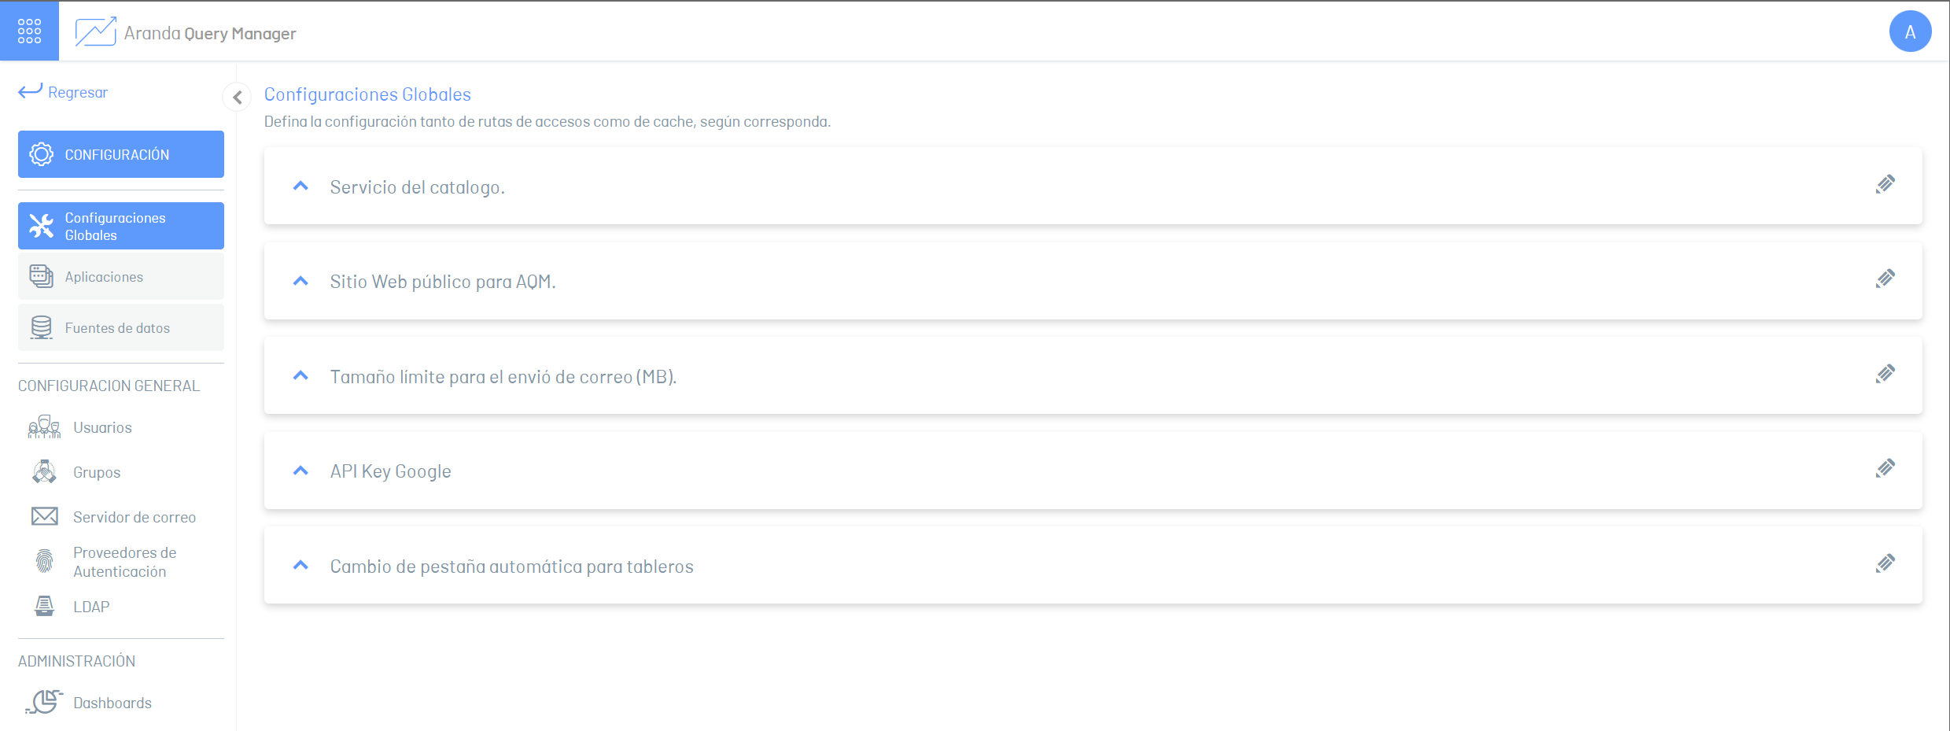Click the CONFIGURACIÓN button
1950x731 pixels.
121,154
